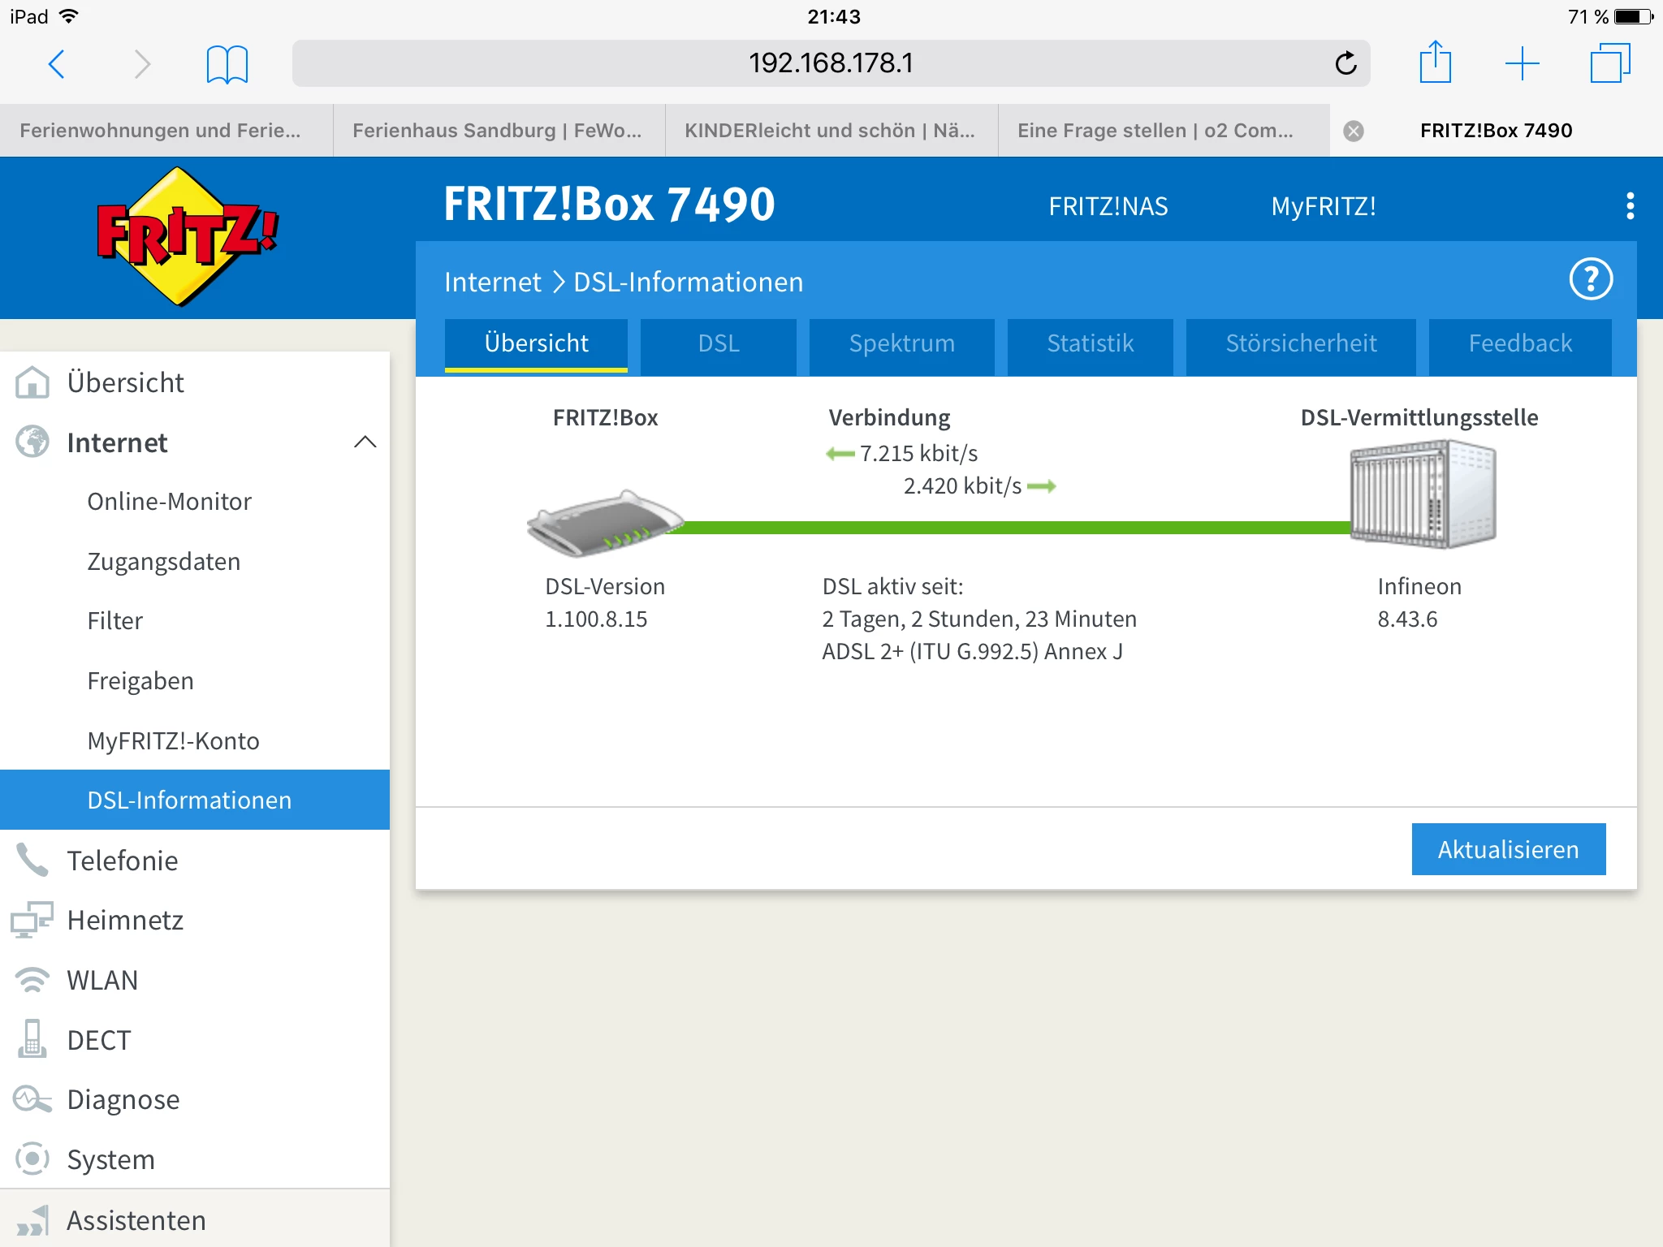
Task: Add a new Safari tab
Action: coord(1522,64)
